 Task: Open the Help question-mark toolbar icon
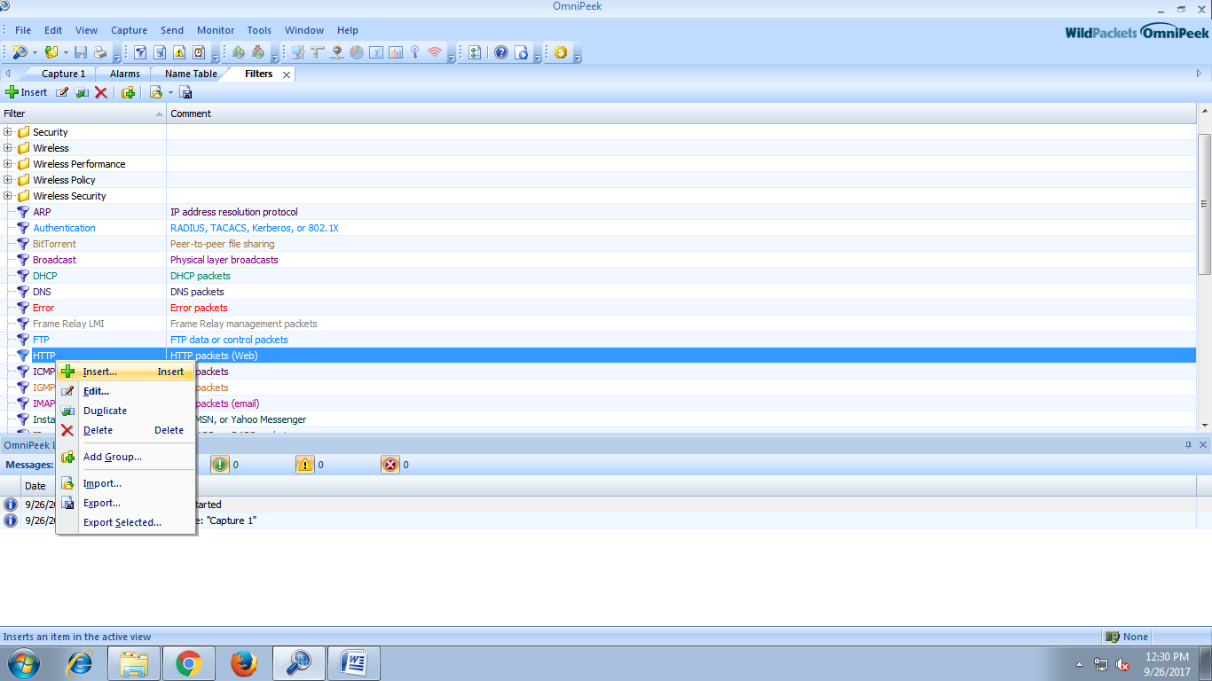click(501, 52)
